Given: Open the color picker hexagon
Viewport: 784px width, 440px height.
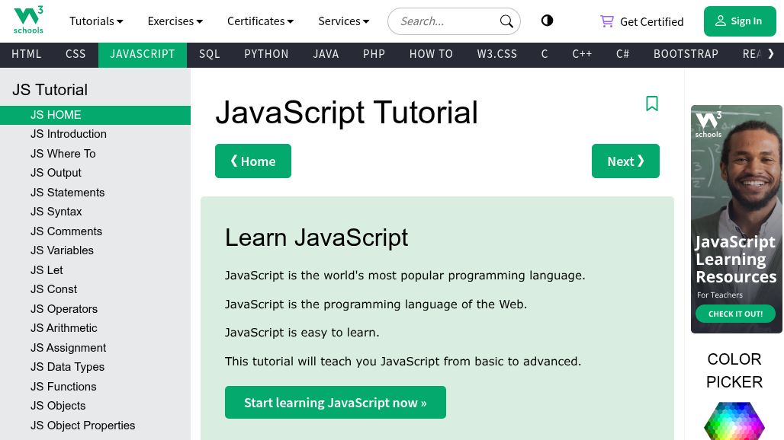Looking at the screenshot, I should 734,421.
